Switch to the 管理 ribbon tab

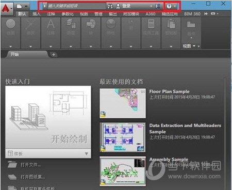pyautogui.click(x=98, y=14)
